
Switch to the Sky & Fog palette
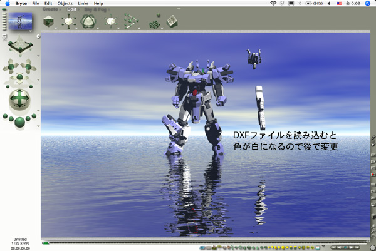point(95,9)
